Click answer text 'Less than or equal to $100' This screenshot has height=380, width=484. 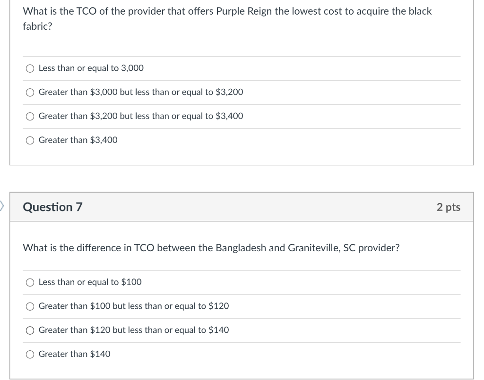point(90,282)
